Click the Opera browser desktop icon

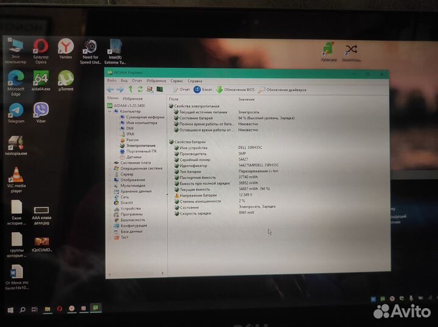pyautogui.click(x=41, y=52)
